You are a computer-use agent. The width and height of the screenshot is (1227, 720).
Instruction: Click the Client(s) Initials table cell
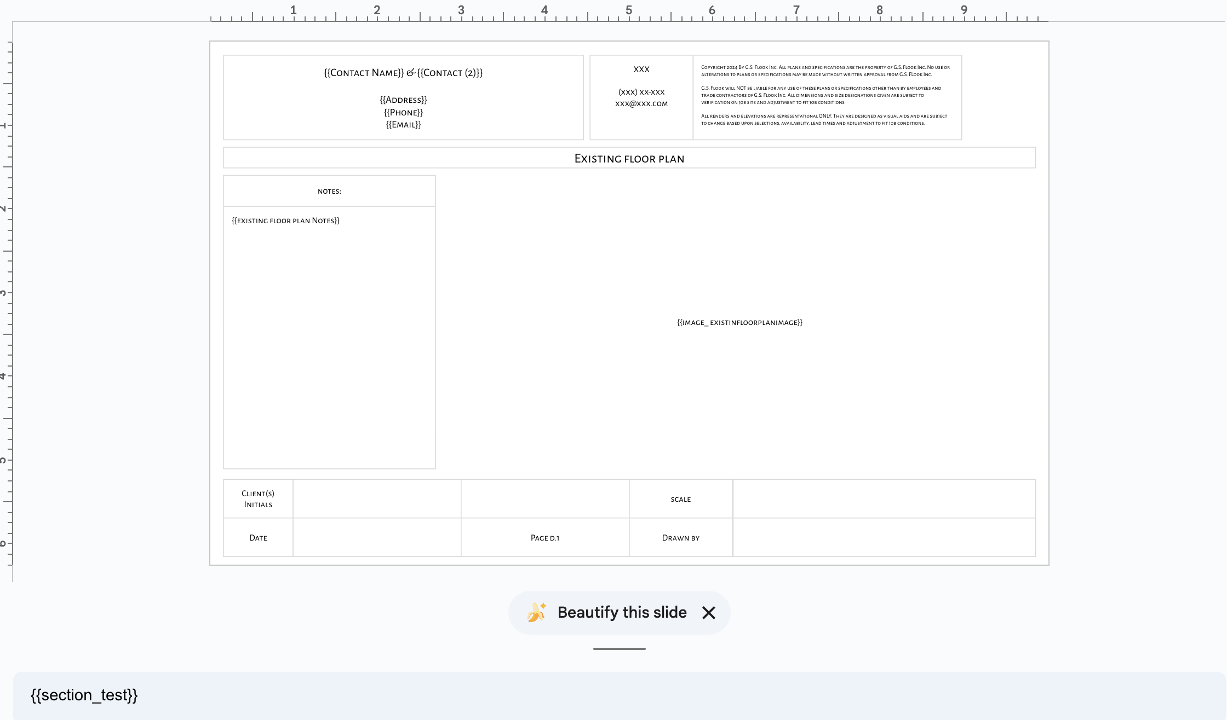(258, 499)
